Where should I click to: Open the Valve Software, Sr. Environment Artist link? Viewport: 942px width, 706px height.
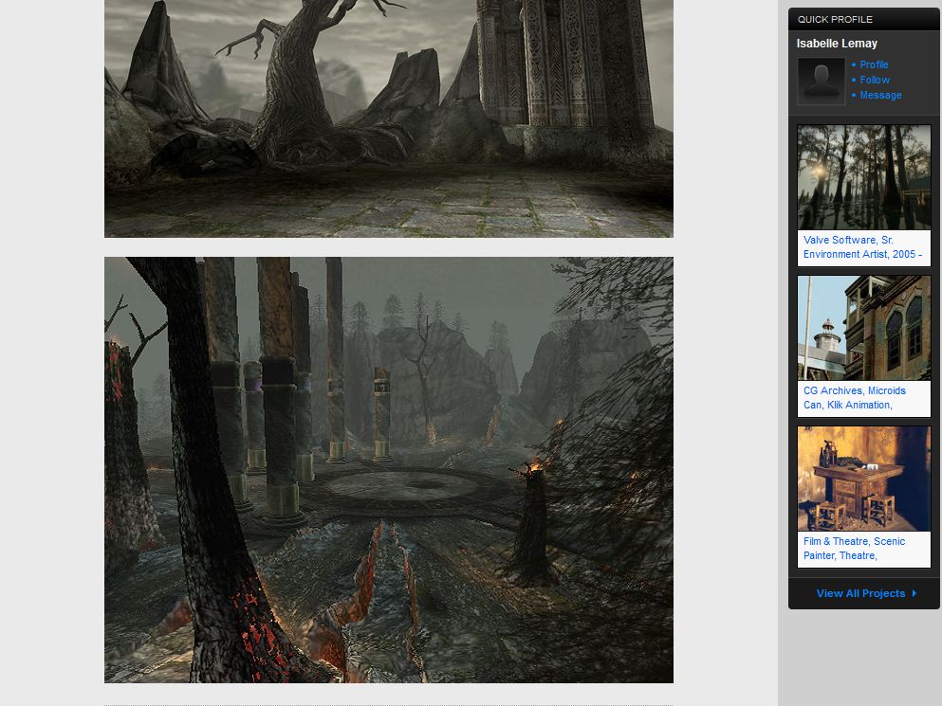pyautogui.click(x=862, y=246)
